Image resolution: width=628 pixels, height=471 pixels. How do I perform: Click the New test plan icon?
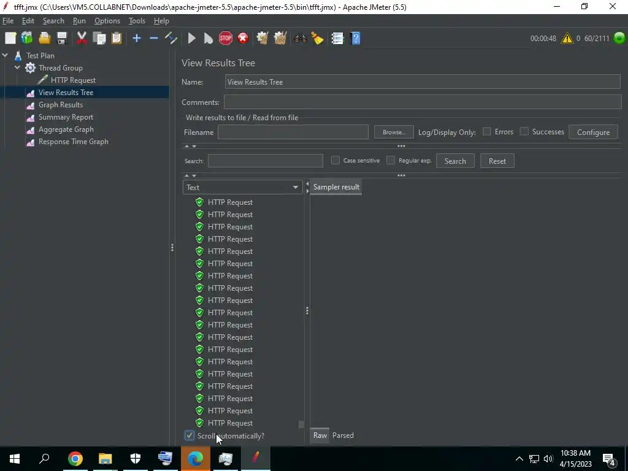click(10, 39)
